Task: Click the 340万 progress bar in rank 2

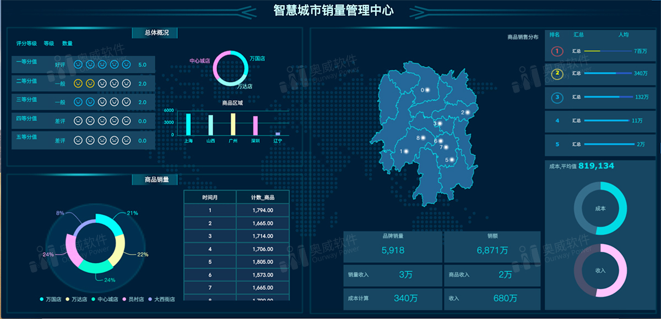Action: click(x=608, y=73)
